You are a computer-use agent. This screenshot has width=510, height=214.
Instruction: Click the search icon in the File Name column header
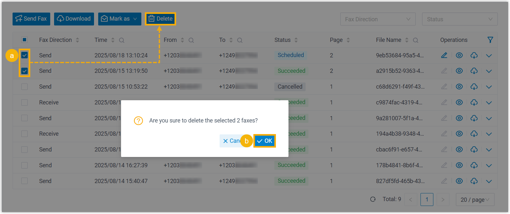(416, 40)
